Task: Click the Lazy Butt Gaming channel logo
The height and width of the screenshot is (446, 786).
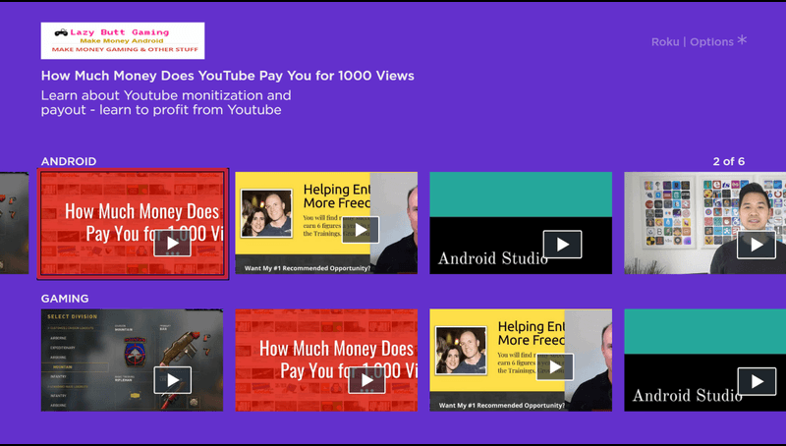Action: pos(123,40)
